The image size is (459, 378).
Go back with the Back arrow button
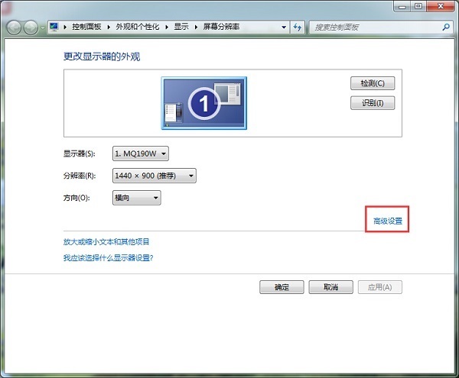14,27
